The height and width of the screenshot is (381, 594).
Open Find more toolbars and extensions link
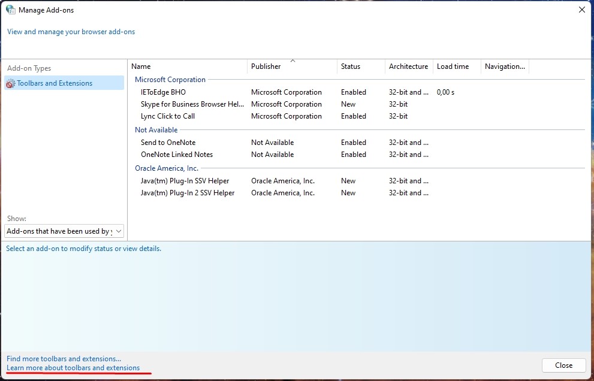[64, 359]
